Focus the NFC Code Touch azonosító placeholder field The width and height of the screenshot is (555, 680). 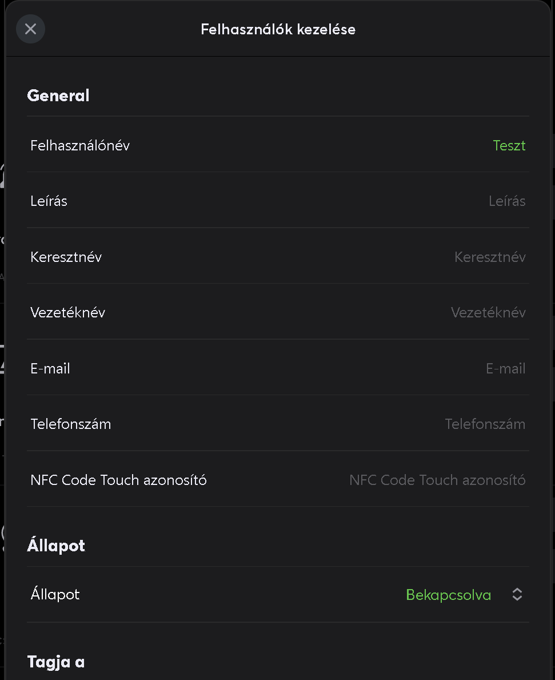[437, 480]
